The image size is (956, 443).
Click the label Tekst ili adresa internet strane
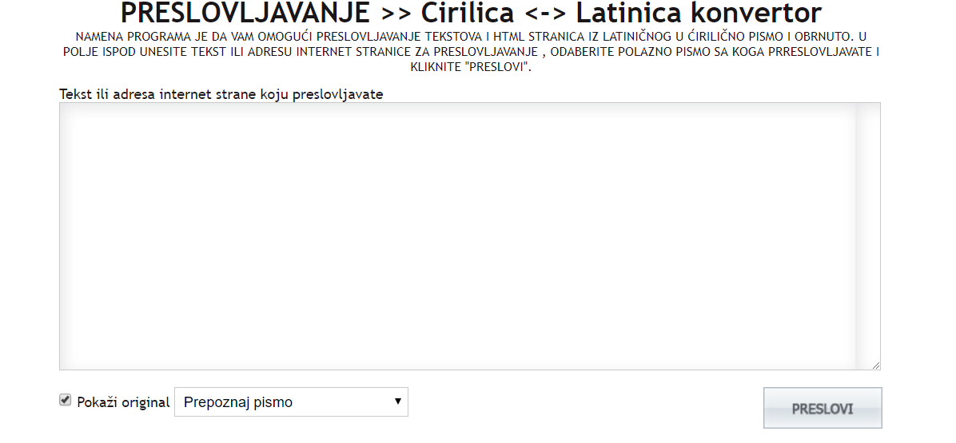[x=221, y=94]
